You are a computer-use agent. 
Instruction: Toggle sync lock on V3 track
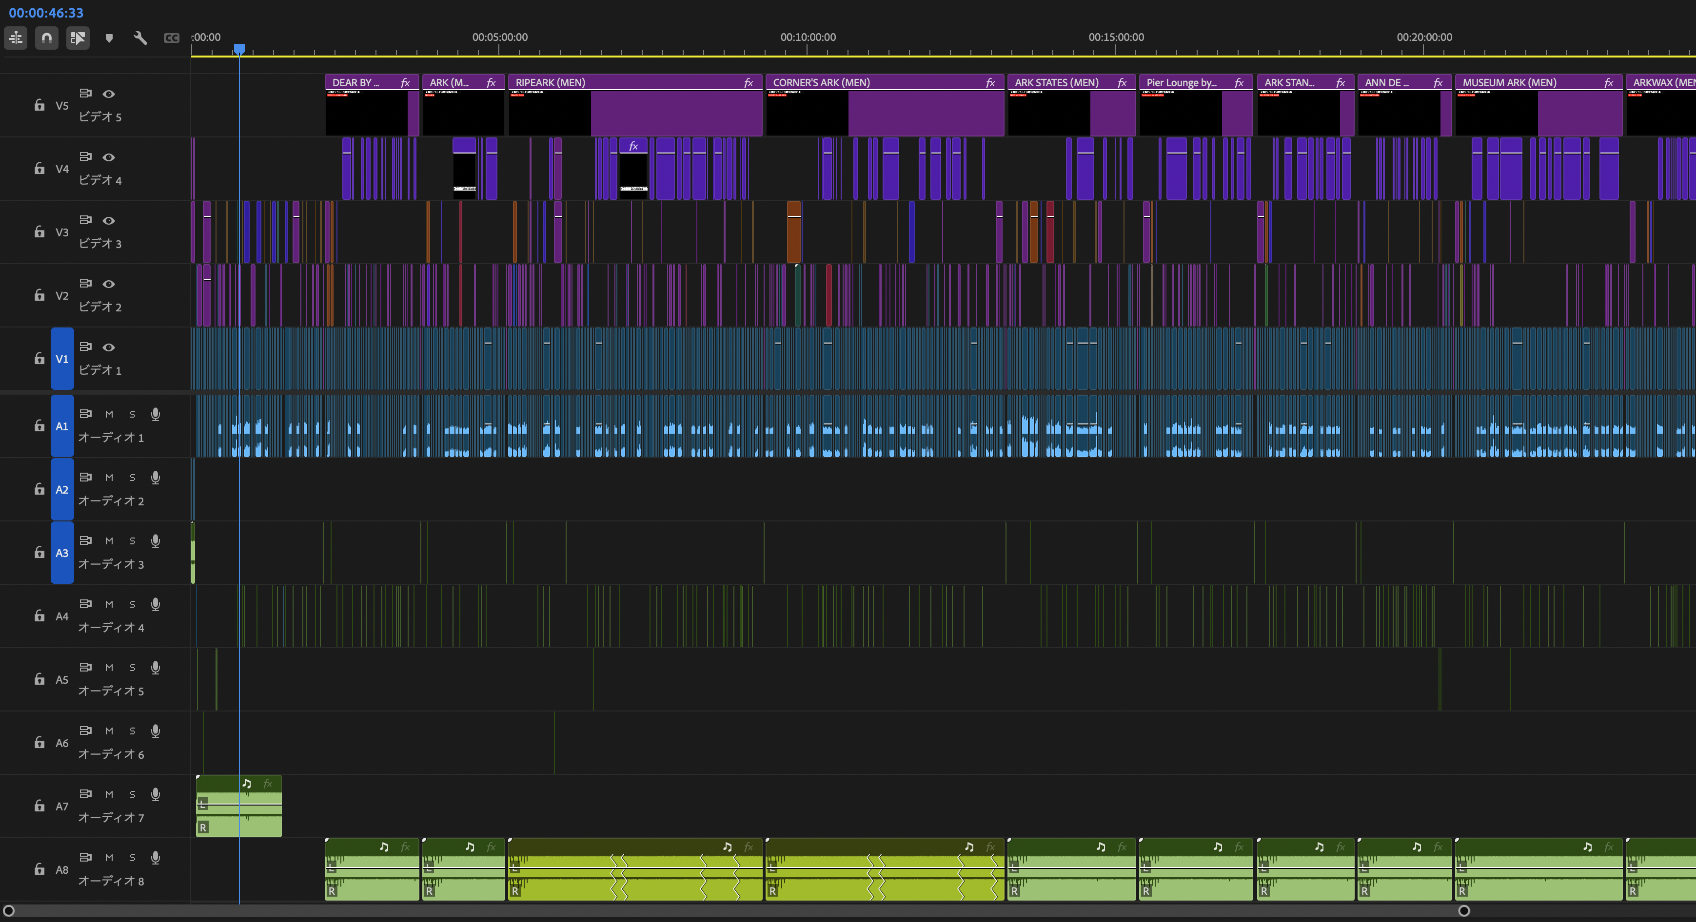click(86, 220)
